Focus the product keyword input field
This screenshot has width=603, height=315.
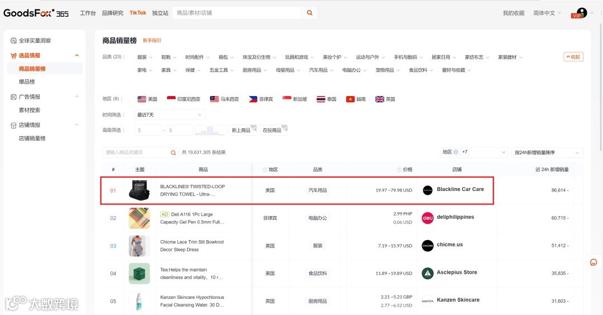click(136, 152)
